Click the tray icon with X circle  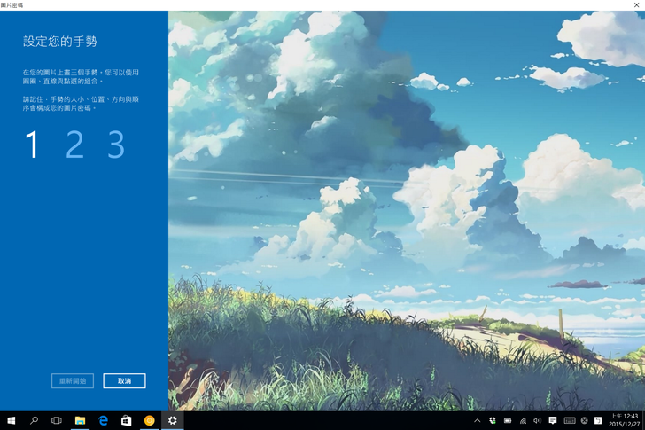pos(584,420)
